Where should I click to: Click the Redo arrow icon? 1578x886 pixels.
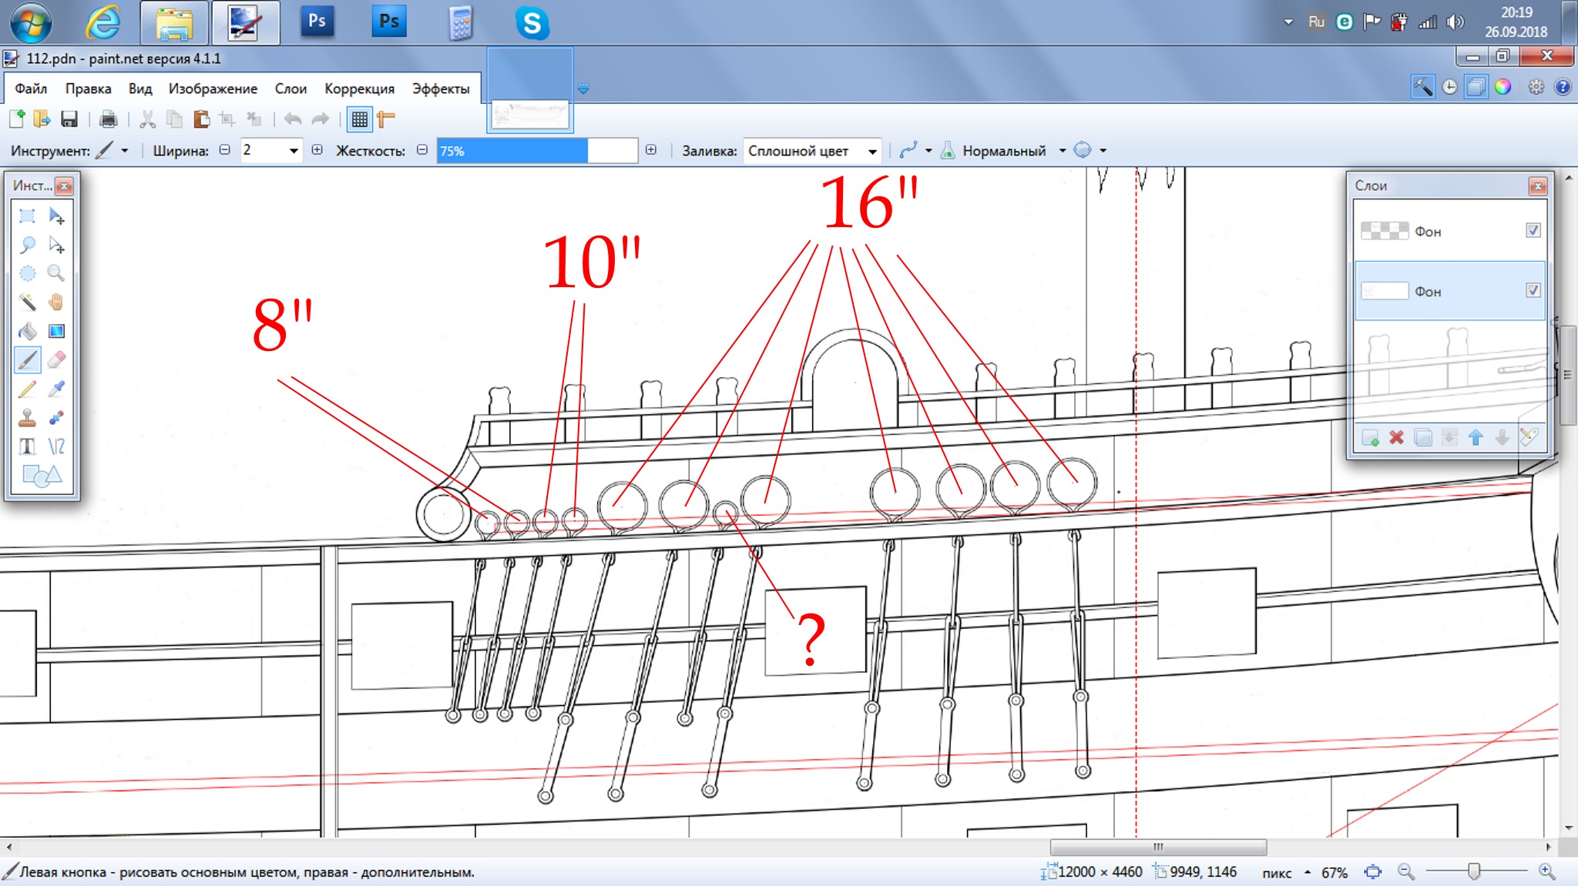click(x=320, y=119)
